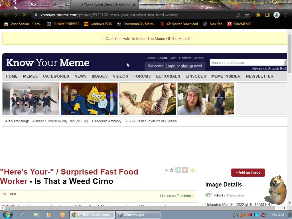
Task: Bookmark this page with the star icon
Action: pyautogui.click(x=247, y=15)
